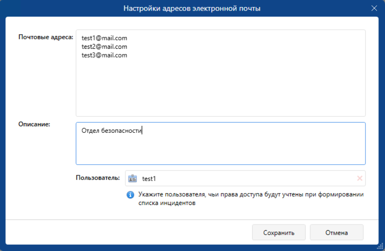Click on the test3@mail.com entry

[x=104, y=55]
